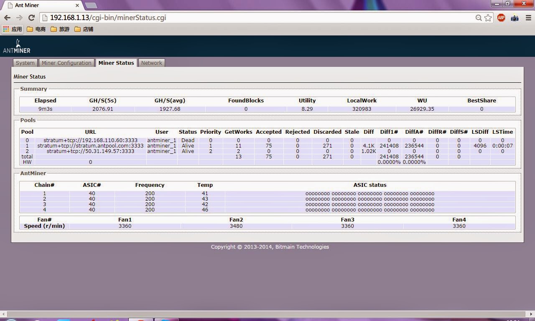Click the zoom magnifier icon in address bar
Screen dimensions: 535x321
tap(479, 18)
